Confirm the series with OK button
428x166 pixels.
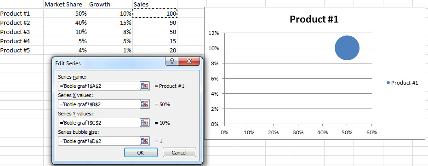pos(141,153)
